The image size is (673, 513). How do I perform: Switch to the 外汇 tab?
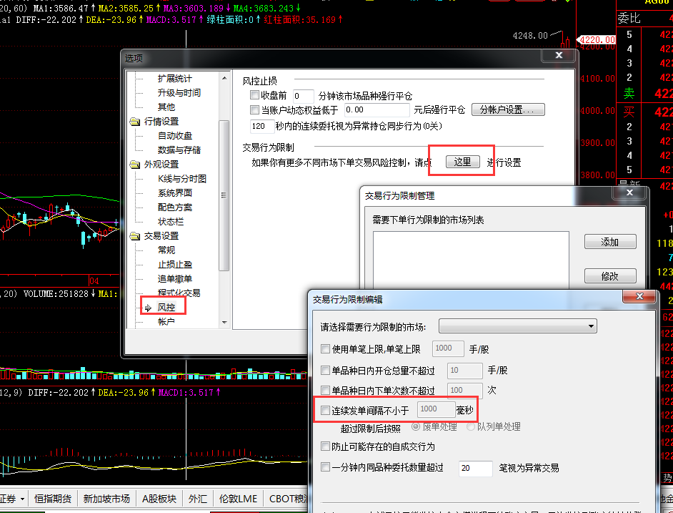[198, 499]
